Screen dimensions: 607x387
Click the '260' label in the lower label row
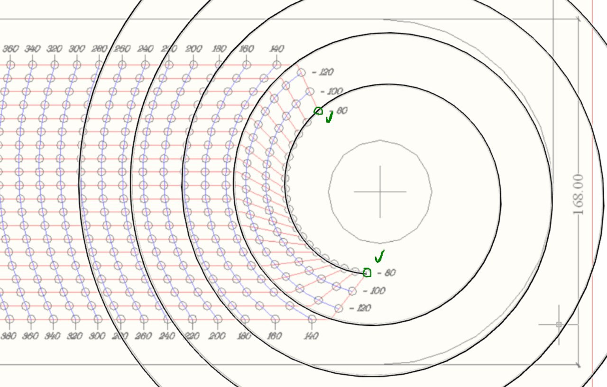point(143,336)
